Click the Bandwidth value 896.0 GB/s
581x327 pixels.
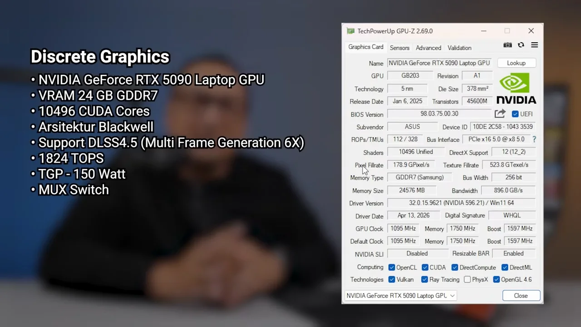[508, 190]
